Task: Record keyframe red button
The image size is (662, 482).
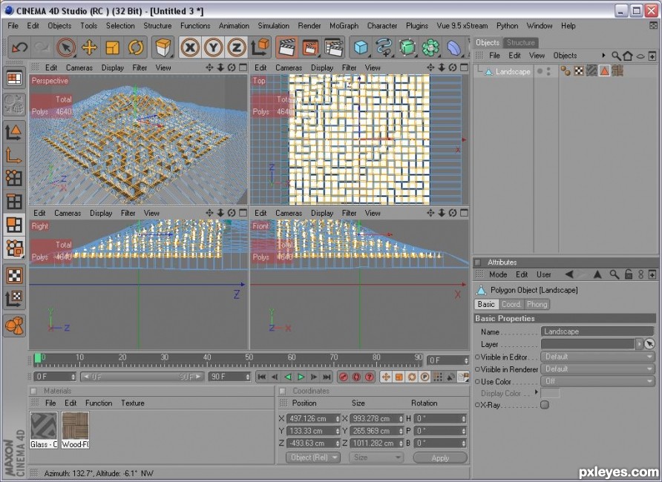Action: (x=343, y=377)
